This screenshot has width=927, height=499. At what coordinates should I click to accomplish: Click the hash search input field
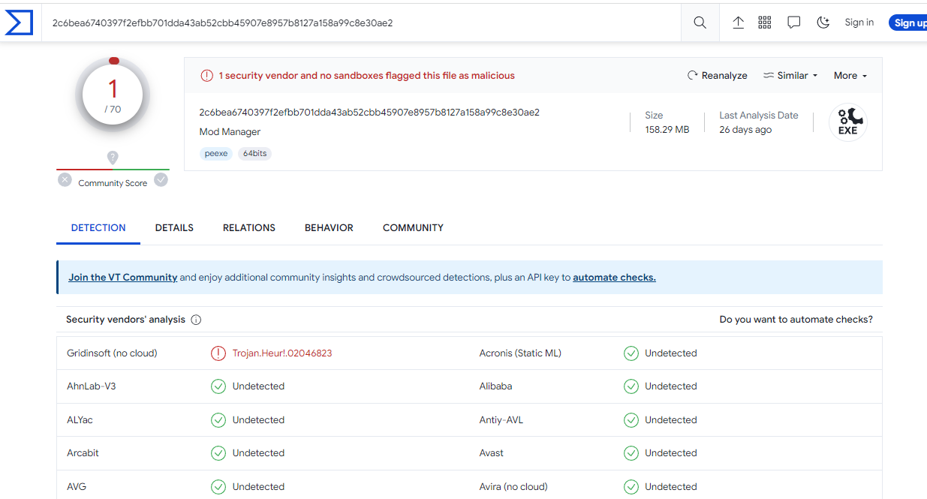pos(360,23)
